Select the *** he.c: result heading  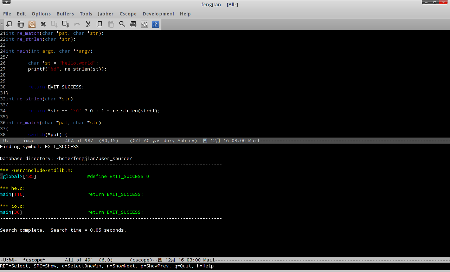13,188
